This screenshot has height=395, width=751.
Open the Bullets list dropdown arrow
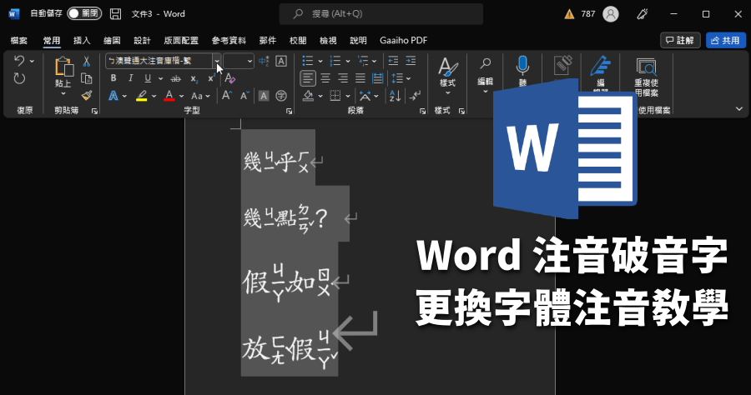click(x=320, y=61)
